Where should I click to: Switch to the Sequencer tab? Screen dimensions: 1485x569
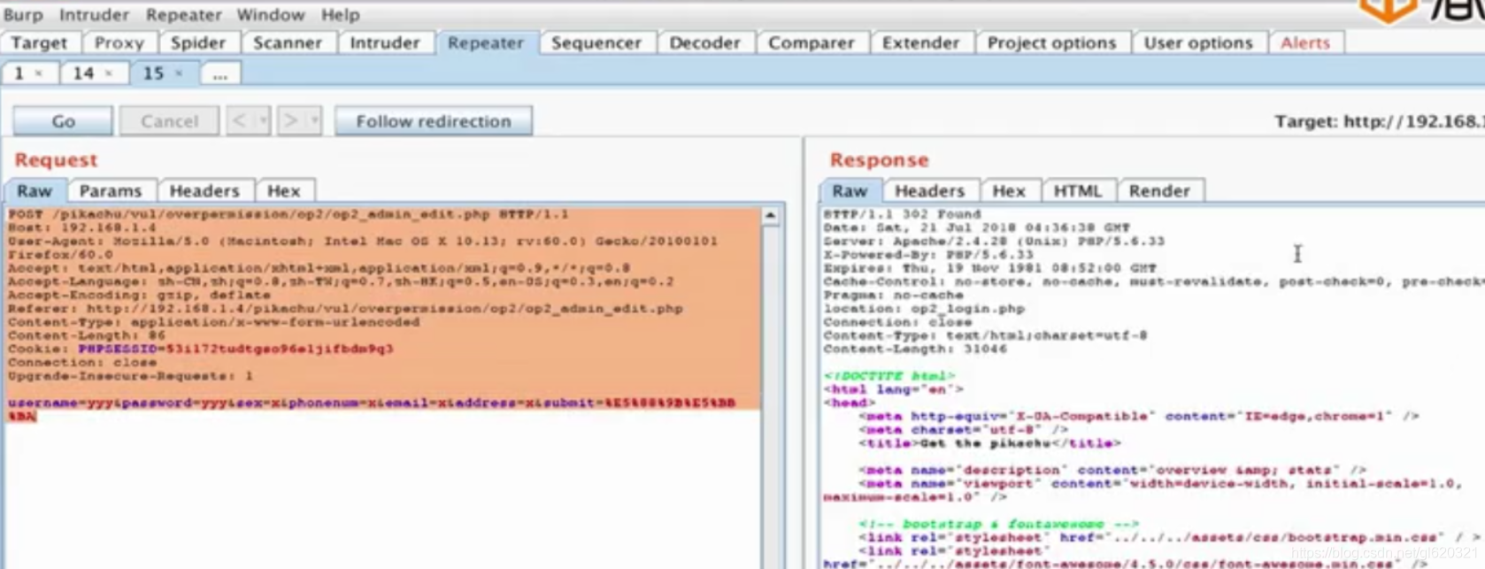click(596, 42)
